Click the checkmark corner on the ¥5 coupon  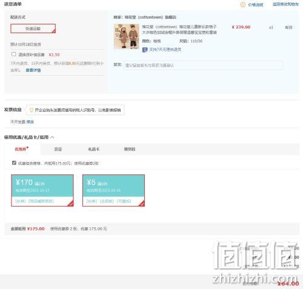(x=142, y=204)
